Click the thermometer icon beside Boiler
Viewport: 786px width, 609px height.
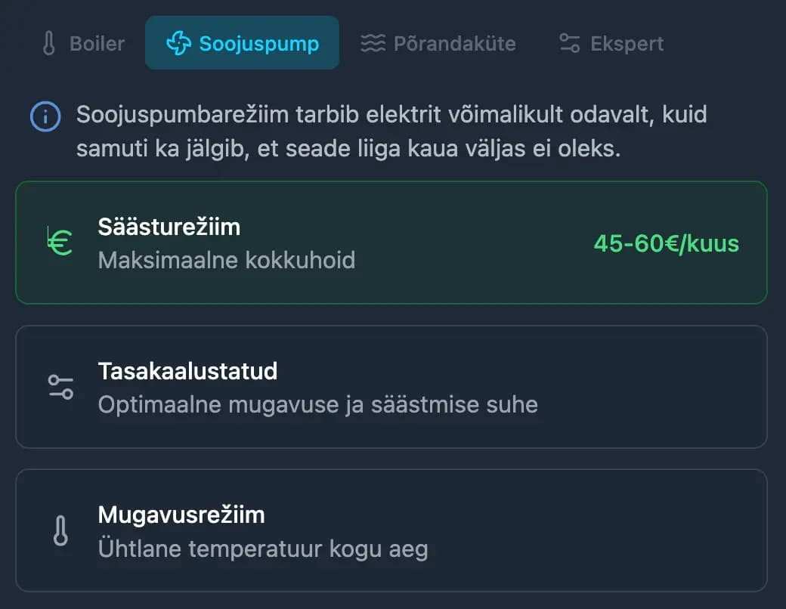(x=48, y=43)
